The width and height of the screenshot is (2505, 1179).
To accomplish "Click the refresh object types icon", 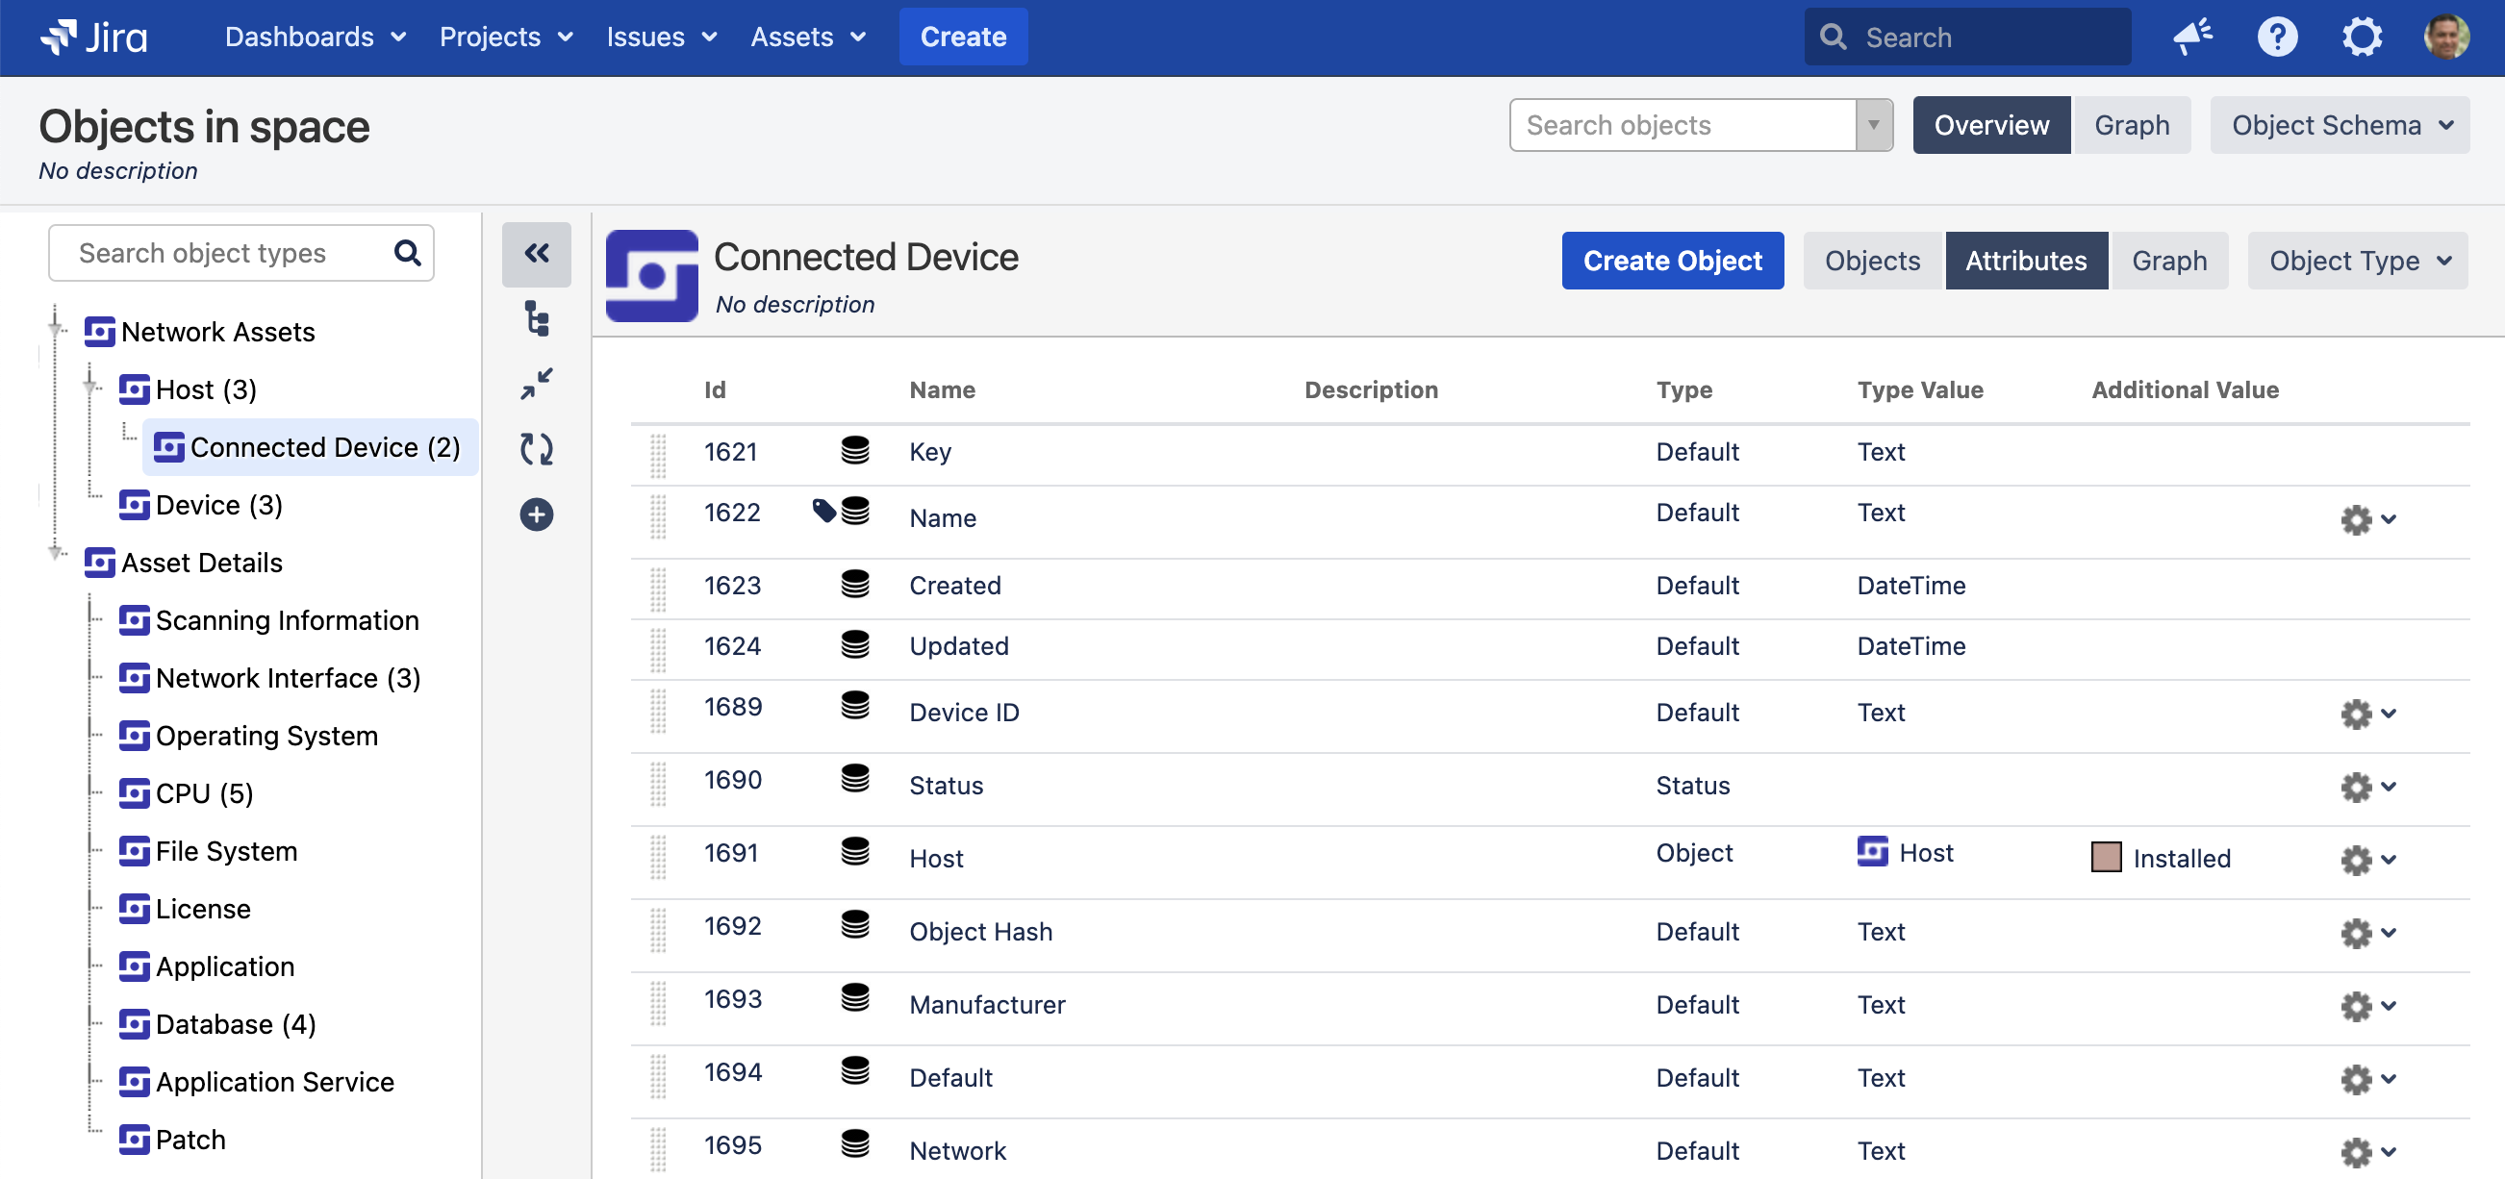I will point(537,449).
